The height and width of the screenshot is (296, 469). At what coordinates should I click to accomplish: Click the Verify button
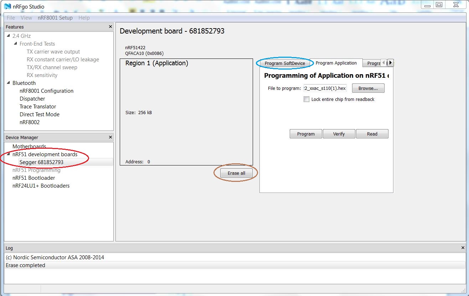coord(339,134)
